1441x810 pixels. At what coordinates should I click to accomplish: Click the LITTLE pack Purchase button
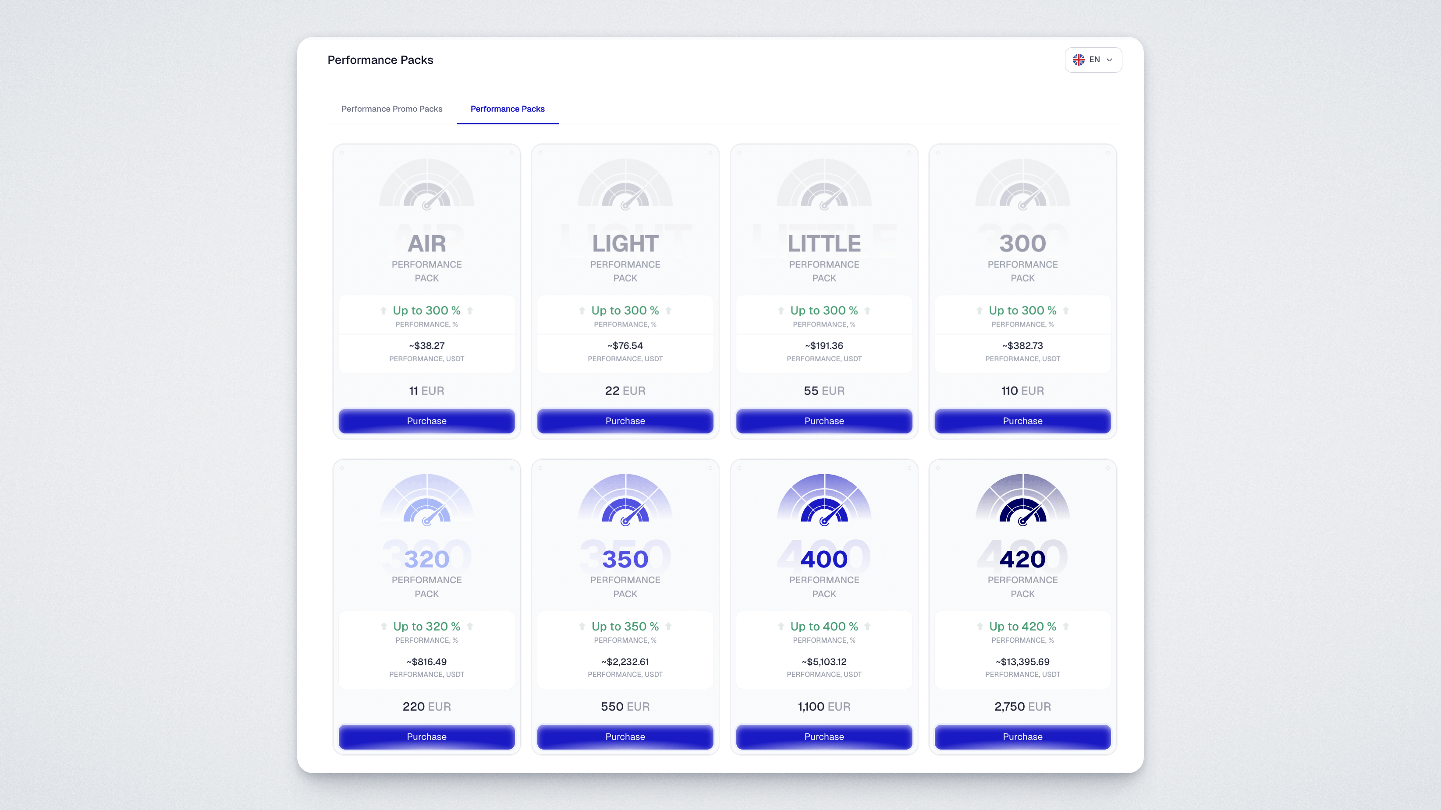click(824, 421)
